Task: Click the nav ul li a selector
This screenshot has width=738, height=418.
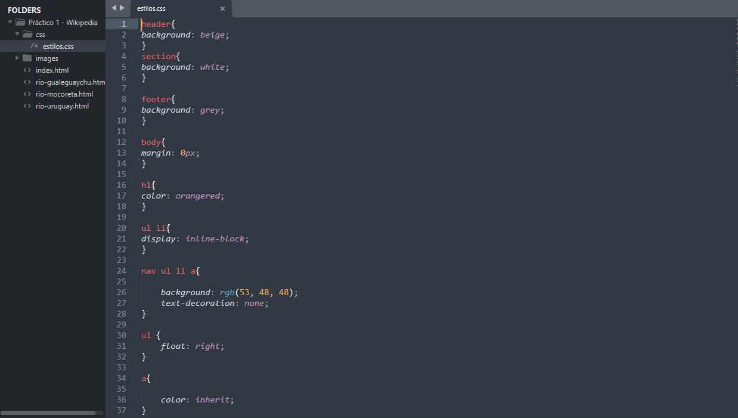Action: pyautogui.click(x=169, y=271)
